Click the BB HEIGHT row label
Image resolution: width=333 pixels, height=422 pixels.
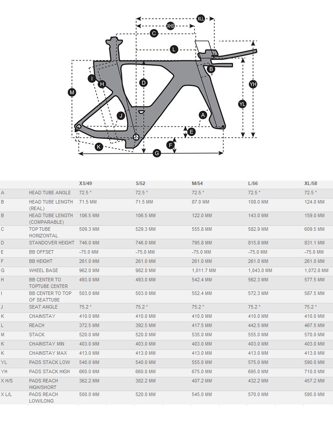[x=40, y=261]
